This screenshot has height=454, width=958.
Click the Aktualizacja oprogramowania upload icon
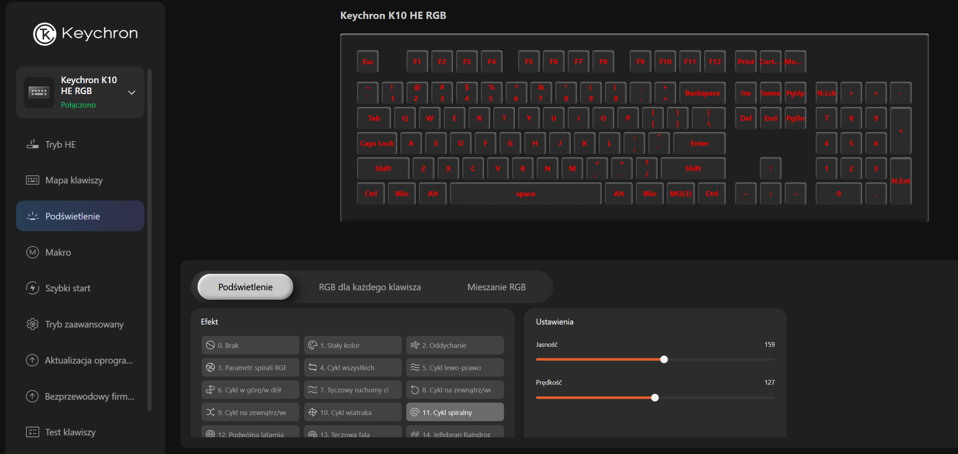point(33,360)
